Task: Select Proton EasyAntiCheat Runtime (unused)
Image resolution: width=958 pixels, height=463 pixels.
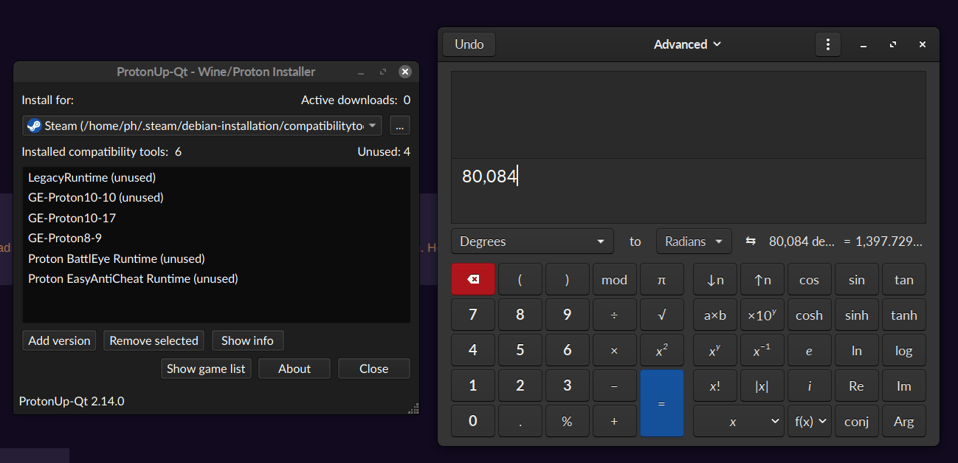Action: click(x=216, y=278)
